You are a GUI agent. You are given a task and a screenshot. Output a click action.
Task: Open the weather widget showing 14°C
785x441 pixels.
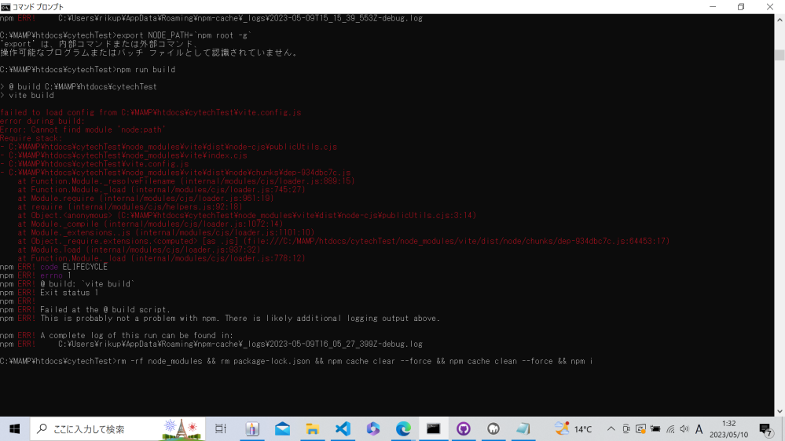573,429
